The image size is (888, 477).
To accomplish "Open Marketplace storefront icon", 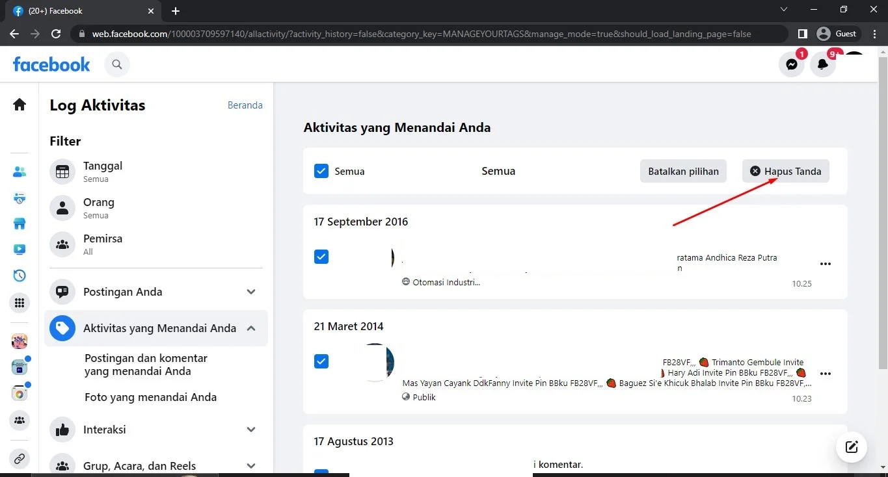I will [x=20, y=224].
